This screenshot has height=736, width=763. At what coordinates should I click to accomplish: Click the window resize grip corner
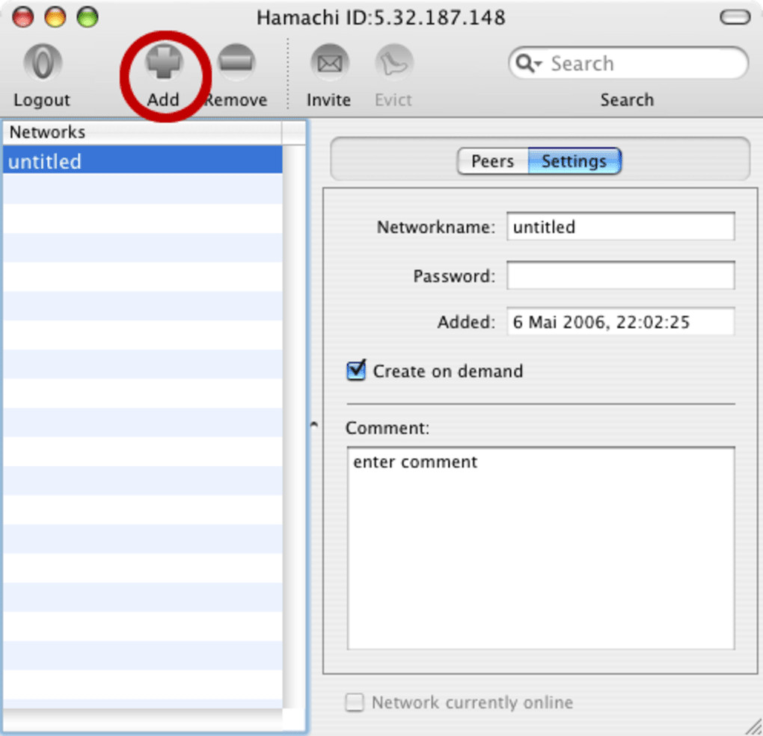(754, 727)
